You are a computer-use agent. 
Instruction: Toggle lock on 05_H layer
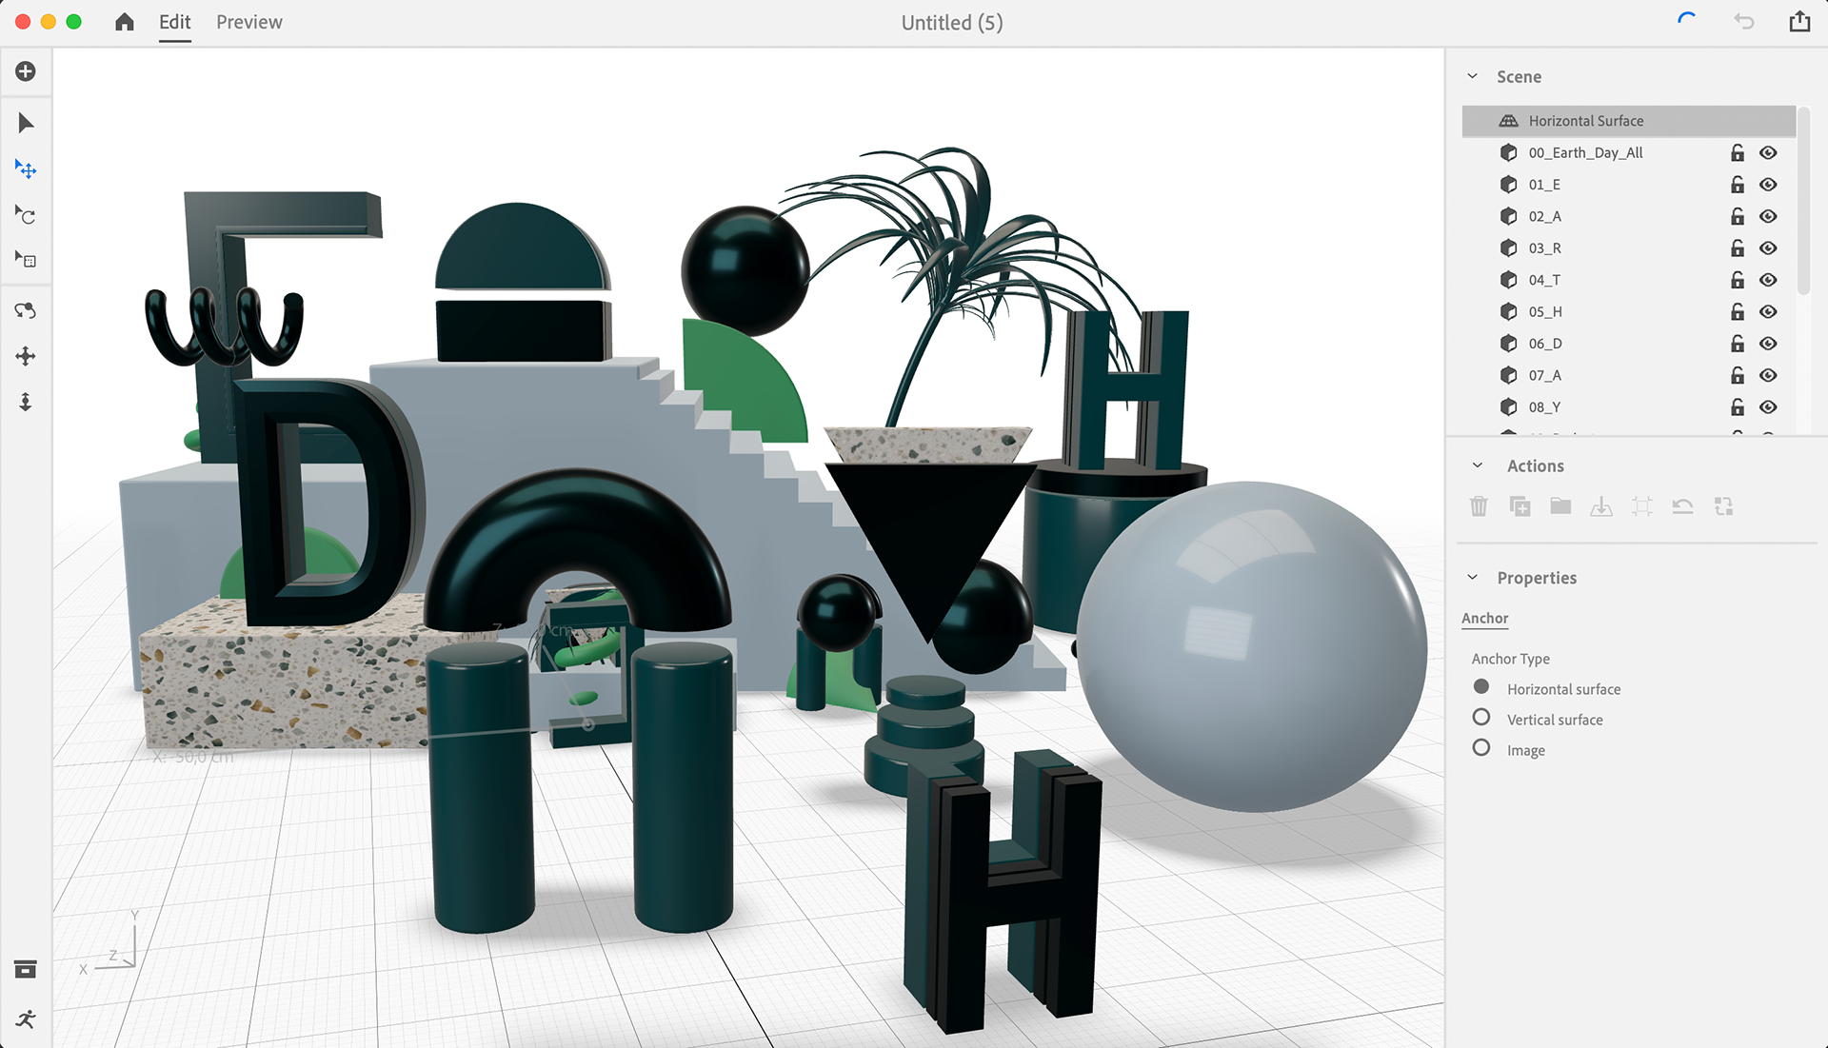[1738, 312]
